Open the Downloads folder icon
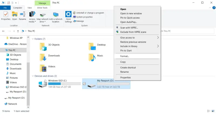Image resolution: width=216 pixels, height=119 pixels. (43, 57)
